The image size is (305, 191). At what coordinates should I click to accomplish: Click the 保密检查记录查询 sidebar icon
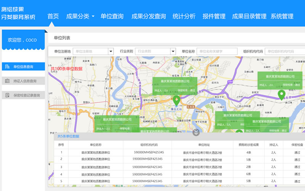coord(7,95)
